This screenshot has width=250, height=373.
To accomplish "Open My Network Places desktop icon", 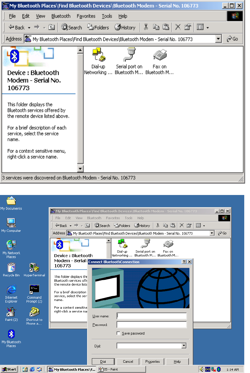I will pos(11,249).
